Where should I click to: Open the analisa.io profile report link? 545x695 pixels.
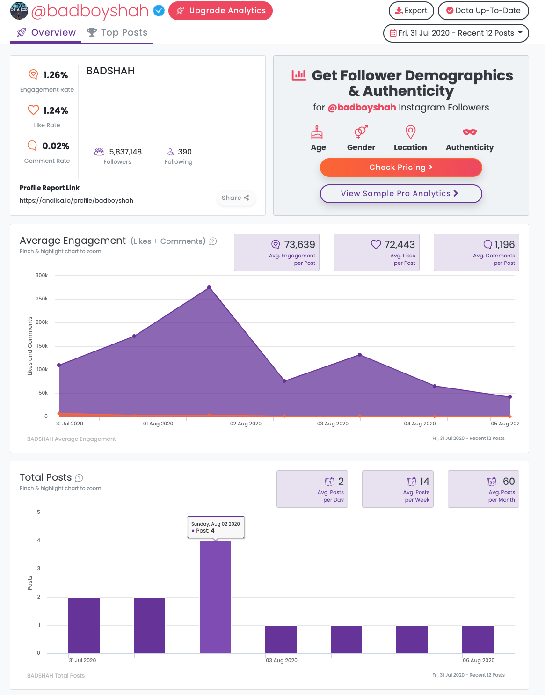point(76,201)
